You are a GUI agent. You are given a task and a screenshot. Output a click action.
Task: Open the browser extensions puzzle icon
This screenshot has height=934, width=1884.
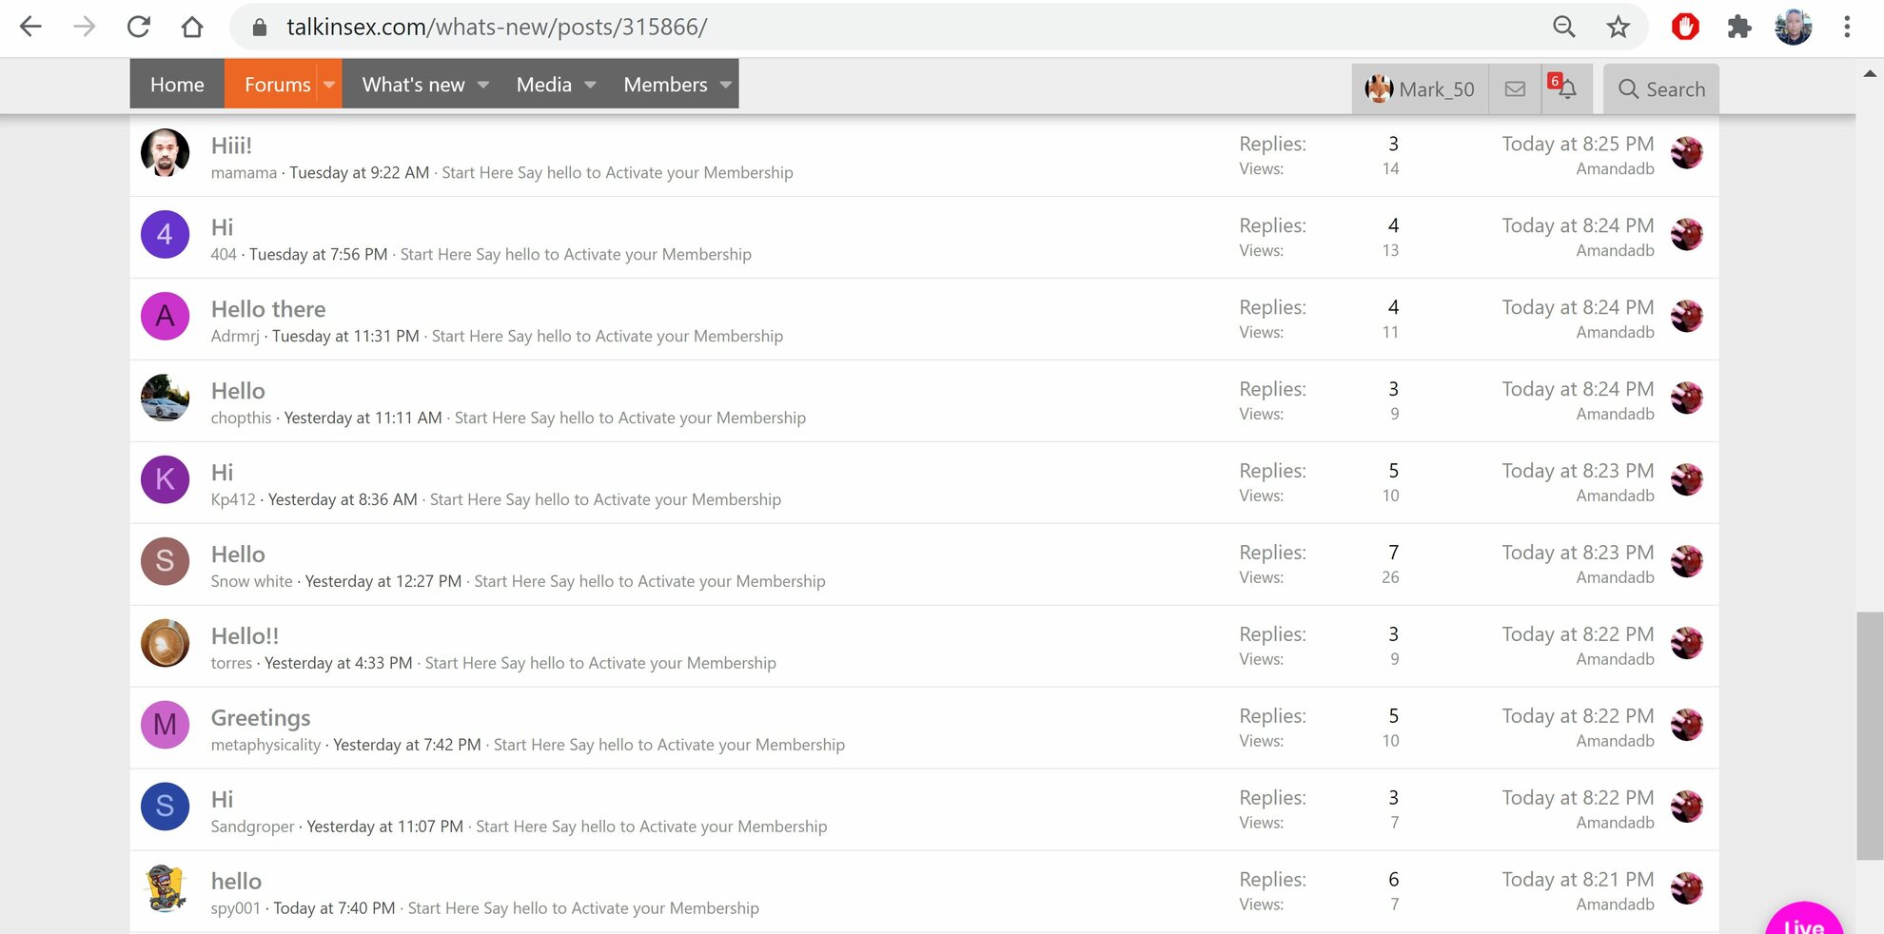1739,27
